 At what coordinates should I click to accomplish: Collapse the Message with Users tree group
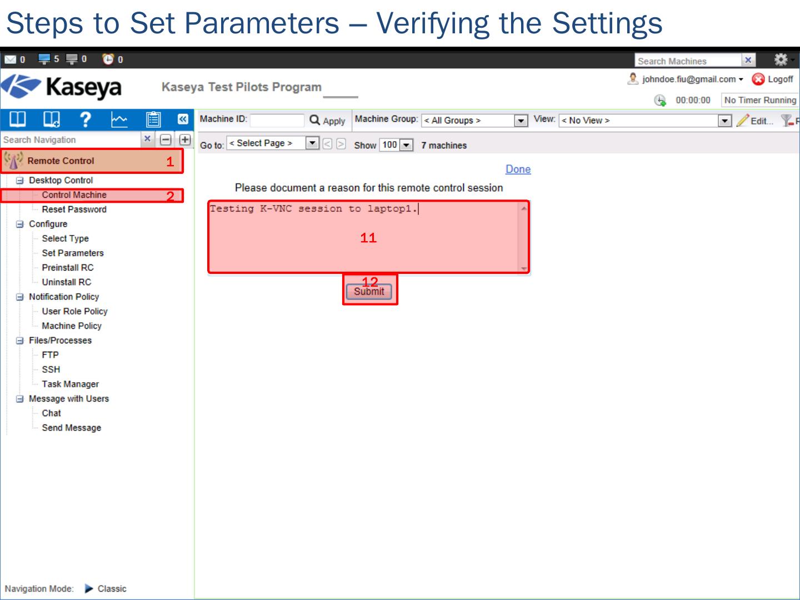pos(20,399)
